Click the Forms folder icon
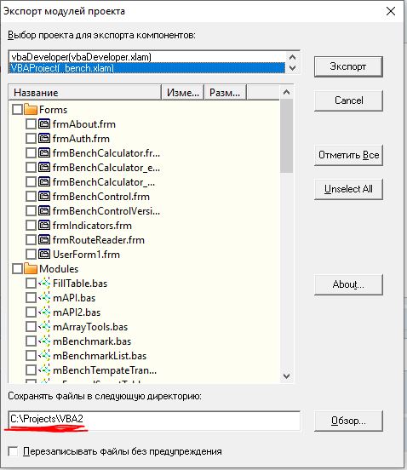Image resolution: width=407 pixels, height=470 pixels. [31, 109]
